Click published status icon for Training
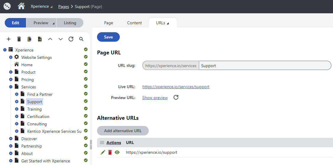Image resolution: width=333 pixels, height=165 pixels. (86, 109)
